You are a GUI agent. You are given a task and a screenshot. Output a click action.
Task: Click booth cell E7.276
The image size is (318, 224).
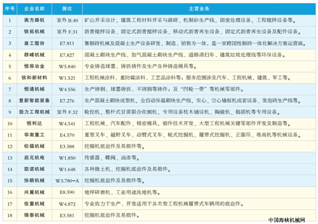(67, 101)
